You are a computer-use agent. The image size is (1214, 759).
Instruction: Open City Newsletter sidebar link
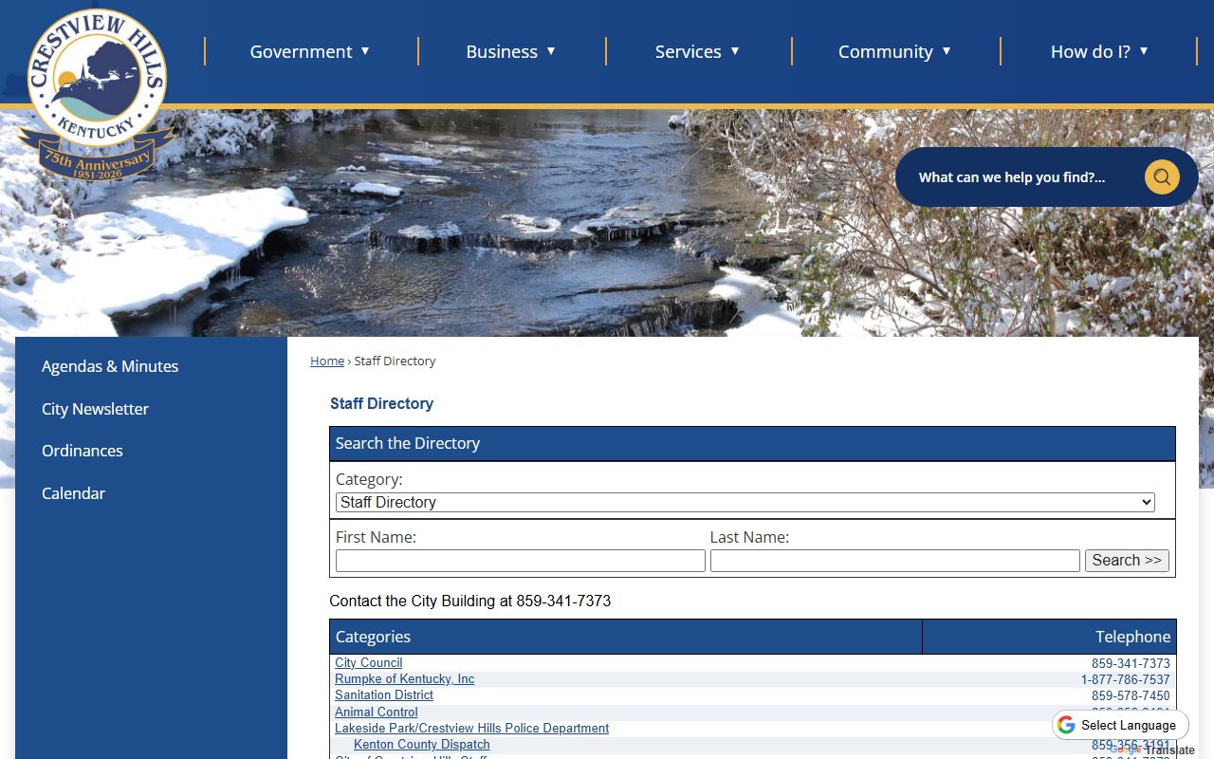coord(95,409)
